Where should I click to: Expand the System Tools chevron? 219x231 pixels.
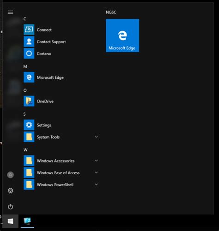97,136
